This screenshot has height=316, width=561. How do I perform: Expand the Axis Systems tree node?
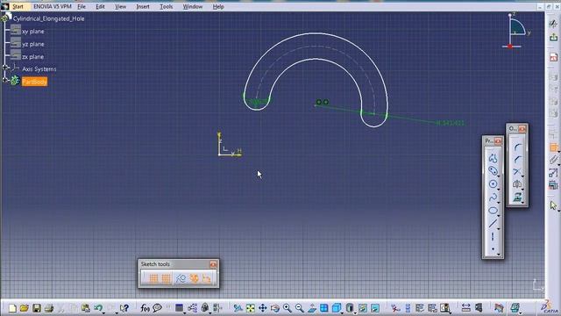(5, 67)
